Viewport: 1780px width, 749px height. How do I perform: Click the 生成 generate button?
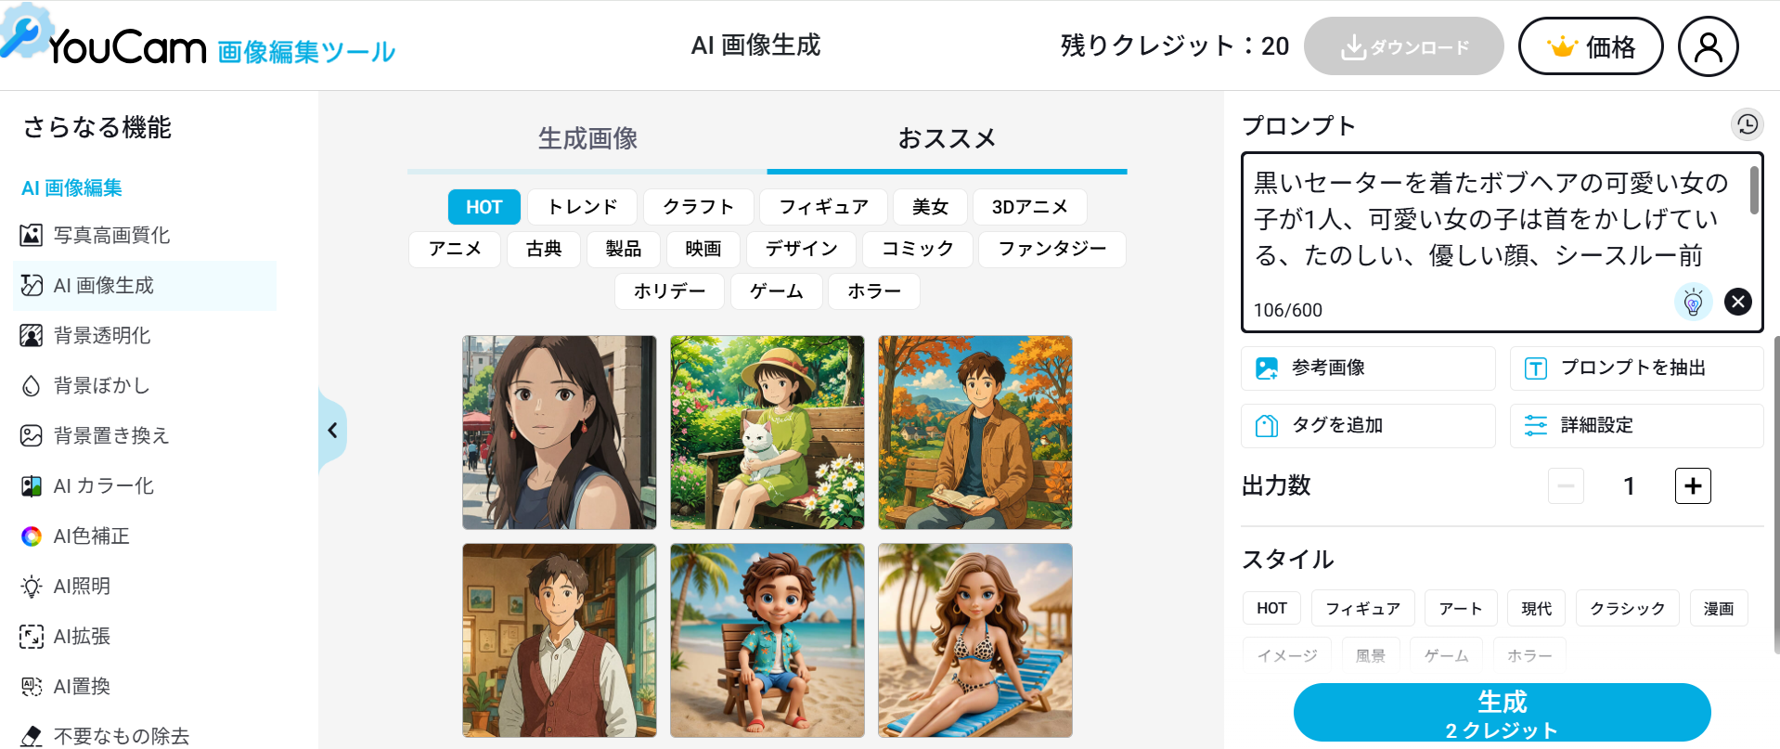tap(1502, 713)
